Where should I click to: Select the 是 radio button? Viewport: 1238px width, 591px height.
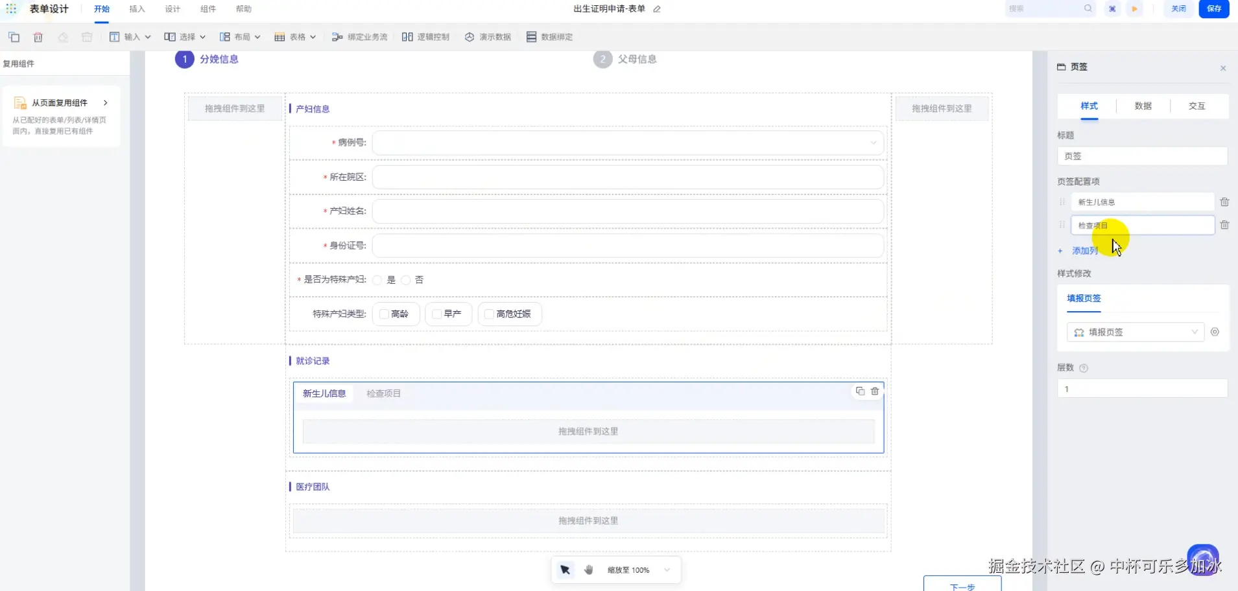(377, 280)
